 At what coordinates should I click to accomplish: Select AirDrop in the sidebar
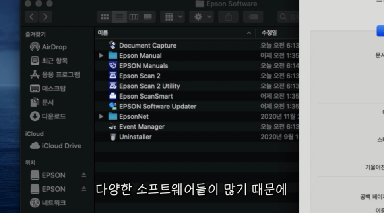tap(54, 47)
